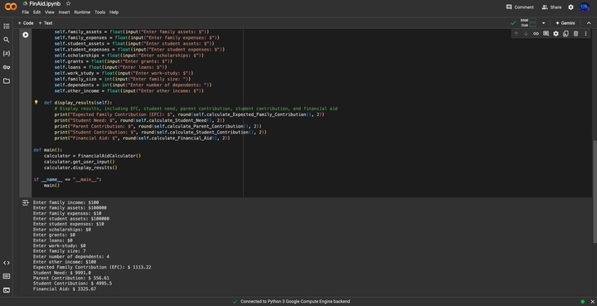The image size is (597, 306).
Task: Open the Help menu
Action: coord(114,12)
